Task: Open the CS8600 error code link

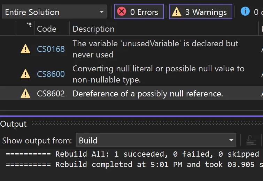Action: pos(51,74)
